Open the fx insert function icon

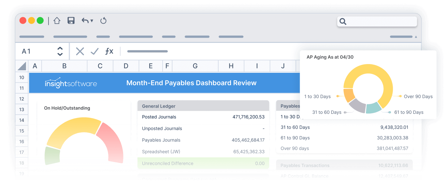pos(109,51)
